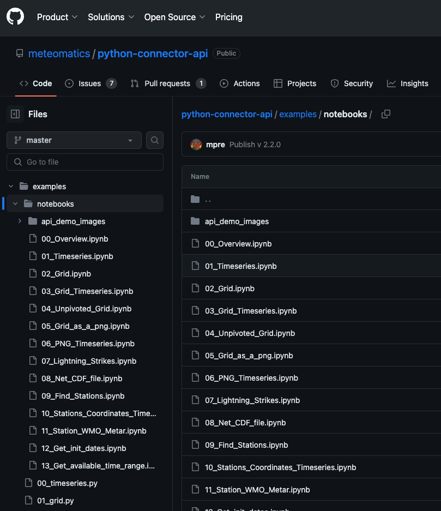Copy path using the copy icon
The width and height of the screenshot is (441, 511).
click(386, 114)
